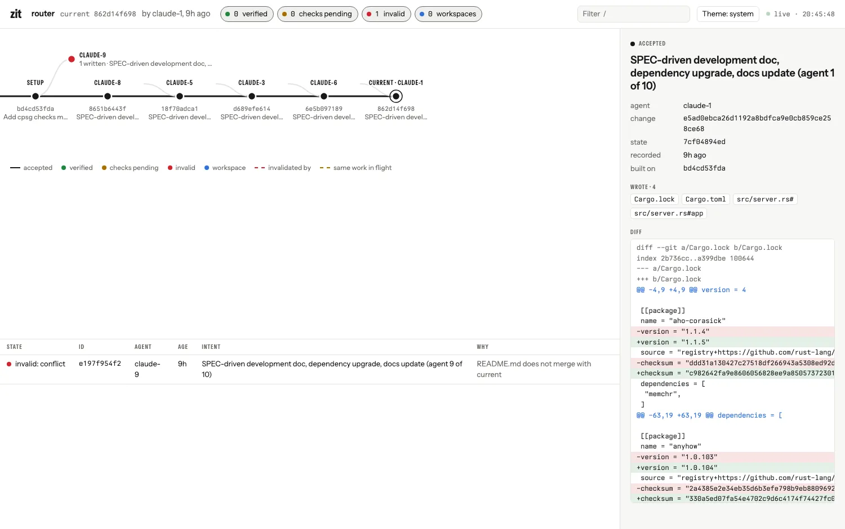Click the zit logo
845x529 pixels.
(16, 14)
